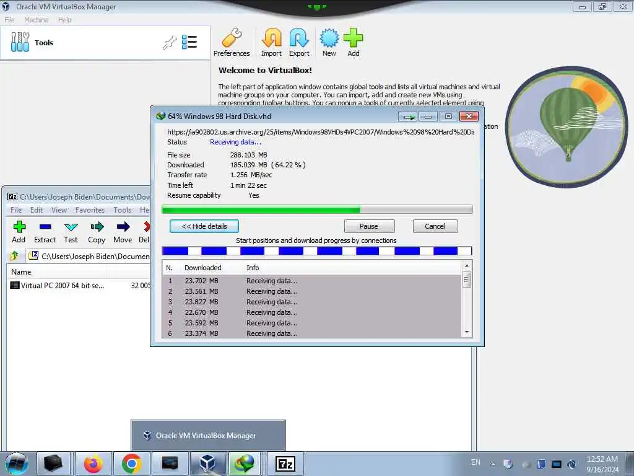Click the connections list scroll down arrow
The height and width of the screenshot is (476, 634).
pos(467,332)
